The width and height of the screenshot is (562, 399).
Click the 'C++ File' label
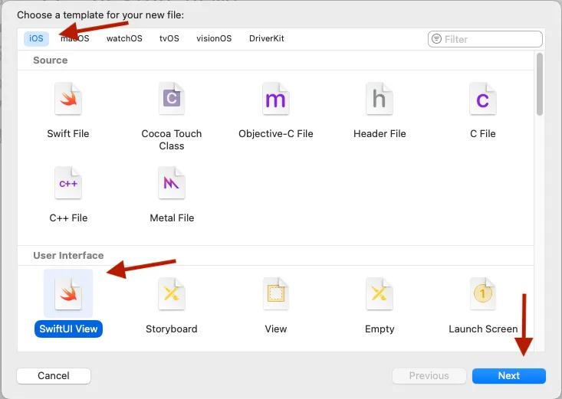(68, 217)
